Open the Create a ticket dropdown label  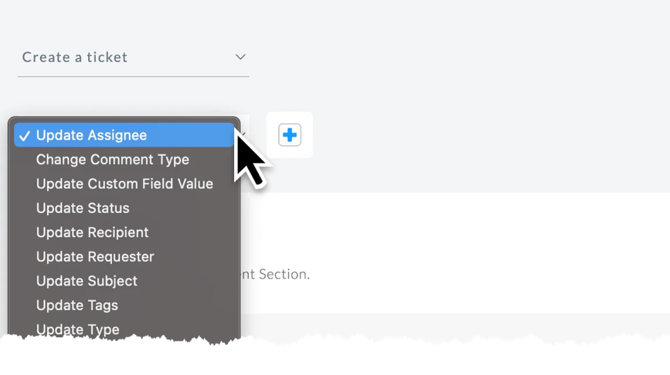(x=75, y=57)
